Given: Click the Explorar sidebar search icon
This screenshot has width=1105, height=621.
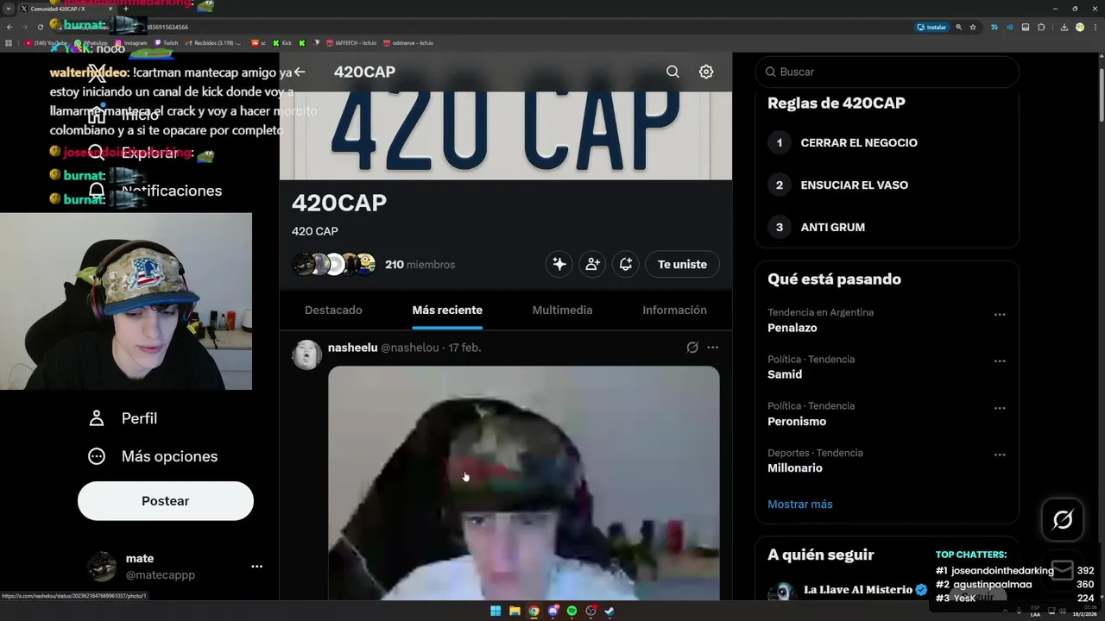Looking at the screenshot, I should coord(97,153).
